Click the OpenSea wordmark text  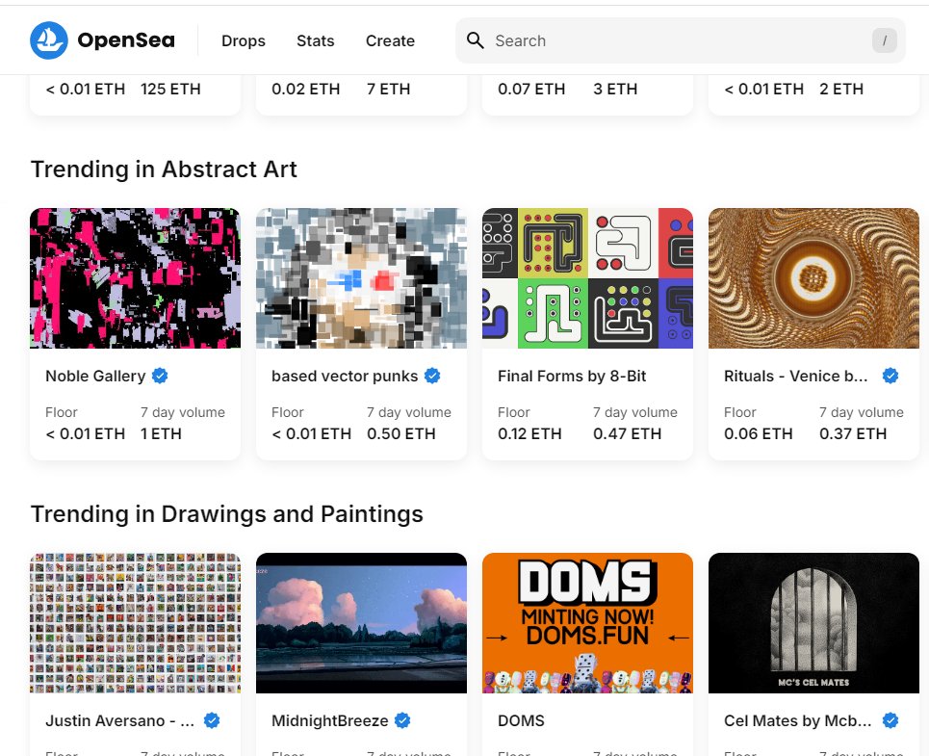[126, 40]
